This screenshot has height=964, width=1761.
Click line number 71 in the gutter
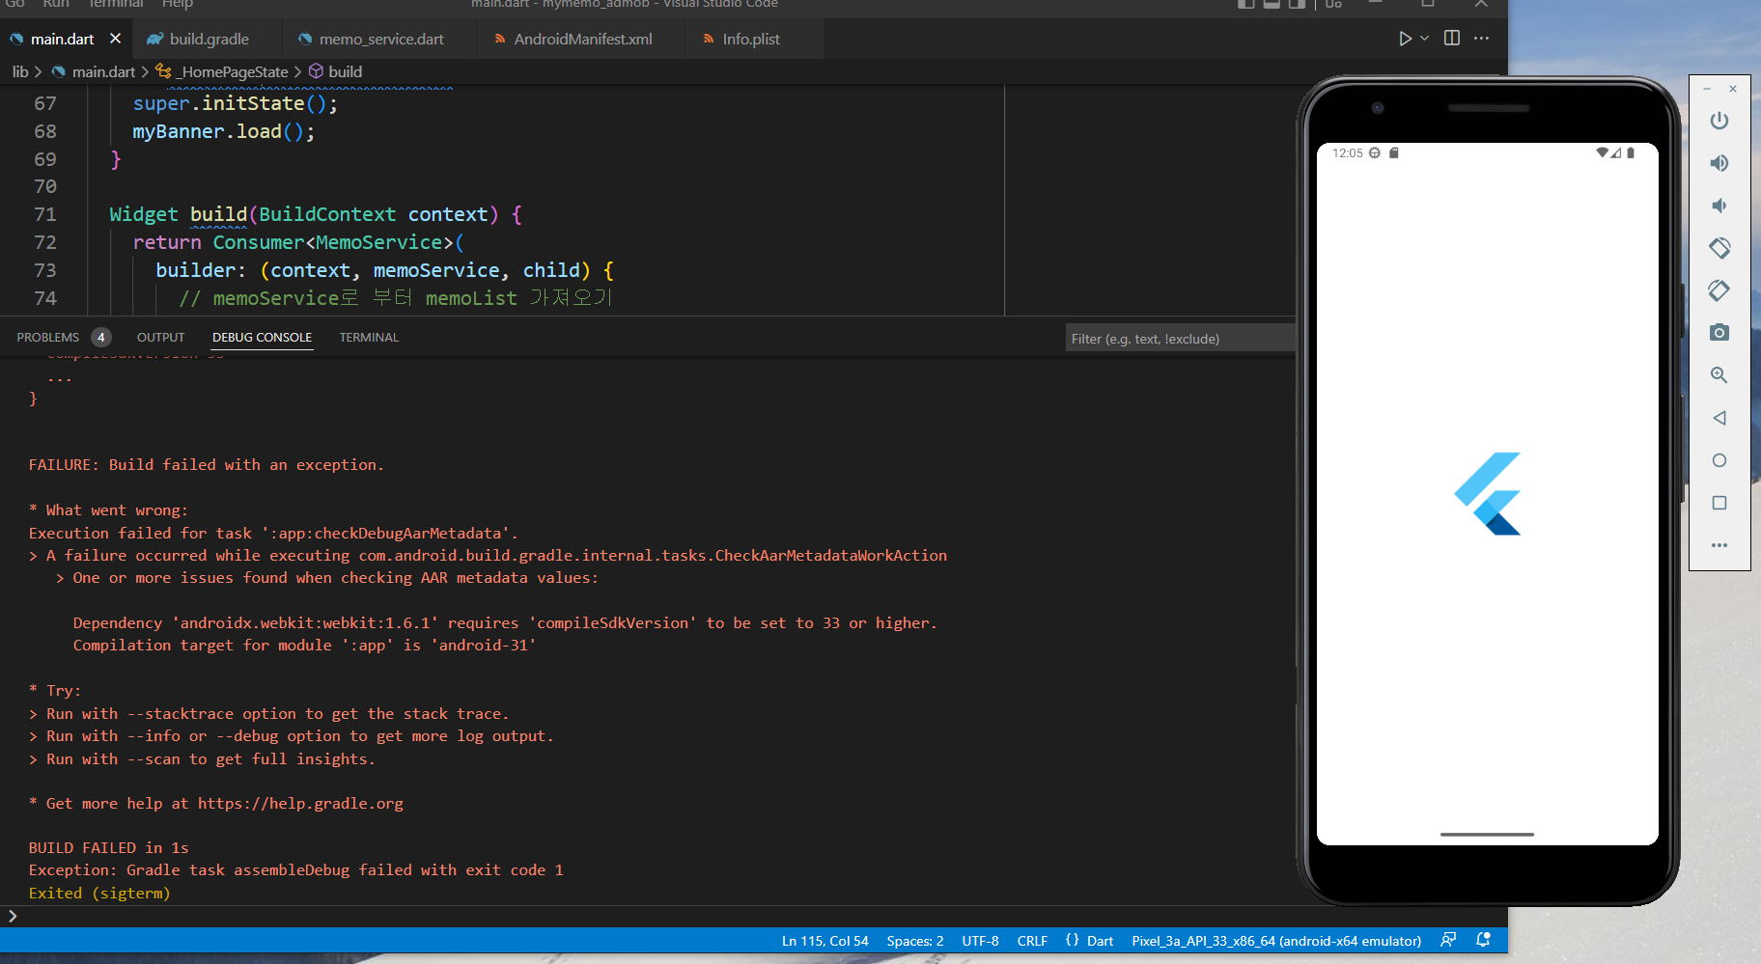coord(45,214)
